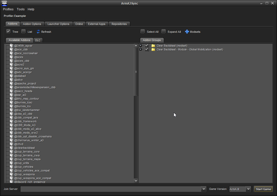The width and height of the screenshot is (277, 196).
Task: Select the @chernarus_winter_a3 addon row
Action: pyautogui.click(x=29, y=140)
